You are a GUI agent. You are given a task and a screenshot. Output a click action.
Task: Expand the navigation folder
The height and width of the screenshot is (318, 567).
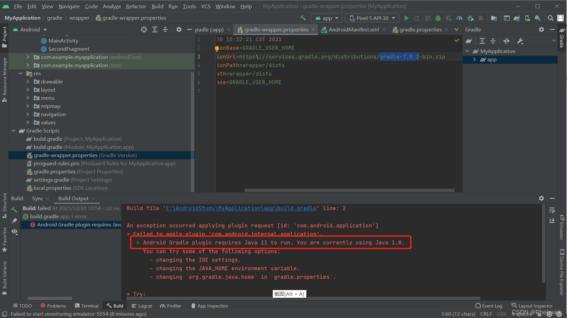[x=28, y=114]
